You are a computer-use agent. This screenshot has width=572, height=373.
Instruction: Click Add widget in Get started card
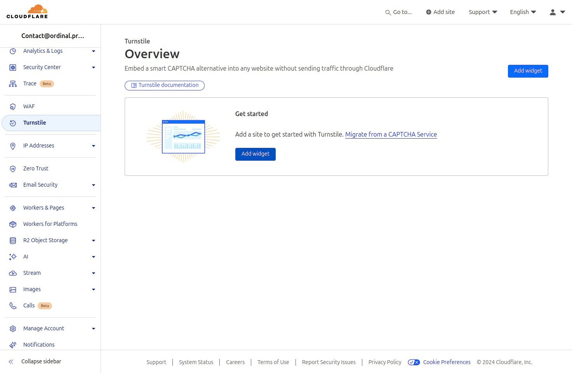(x=255, y=154)
